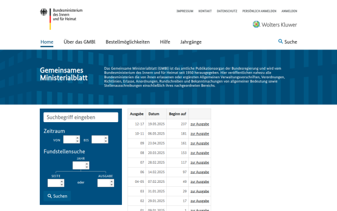Open zur Ausgabe for issue 04-05
Screen dimensions: 337x211
click(199, 182)
